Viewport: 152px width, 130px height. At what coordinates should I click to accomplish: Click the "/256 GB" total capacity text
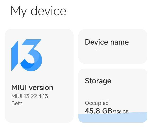(x=120, y=112)
